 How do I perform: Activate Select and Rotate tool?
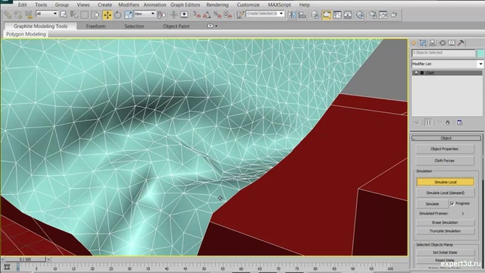(117, 14)
